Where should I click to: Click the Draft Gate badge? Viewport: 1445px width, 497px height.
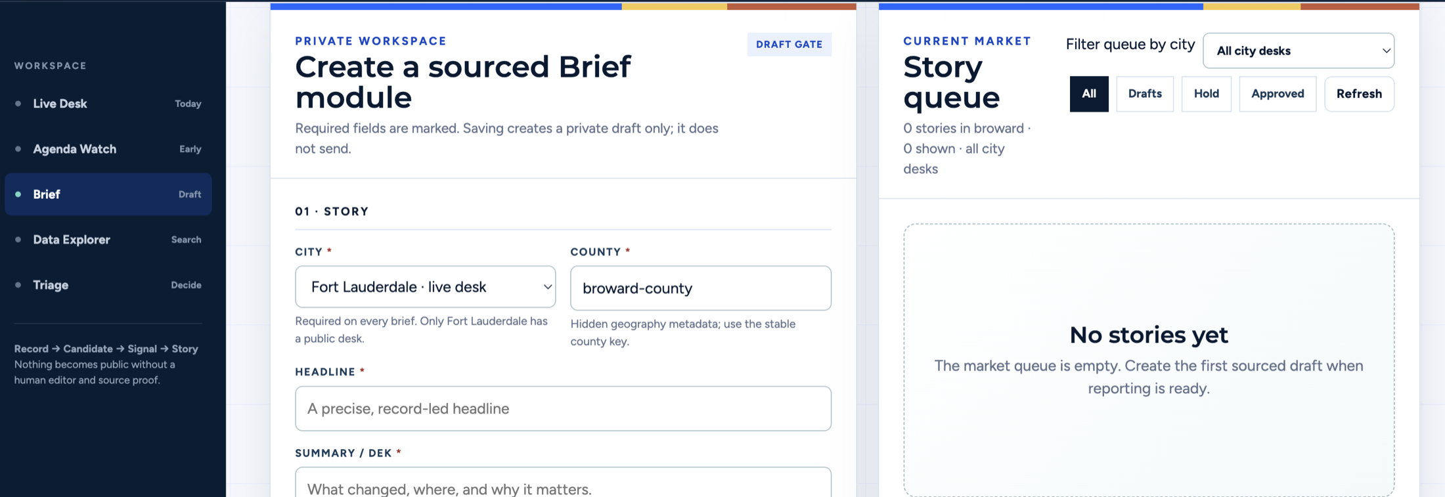click(x=789, y=45)
